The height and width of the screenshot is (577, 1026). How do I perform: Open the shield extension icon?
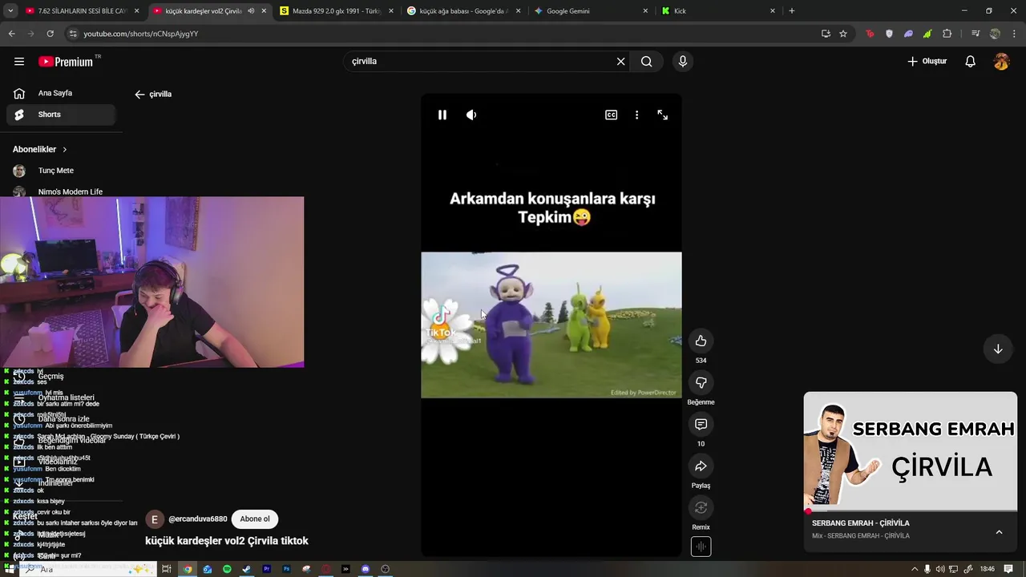889,34
